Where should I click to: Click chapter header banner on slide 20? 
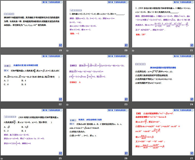coord(118,2)
